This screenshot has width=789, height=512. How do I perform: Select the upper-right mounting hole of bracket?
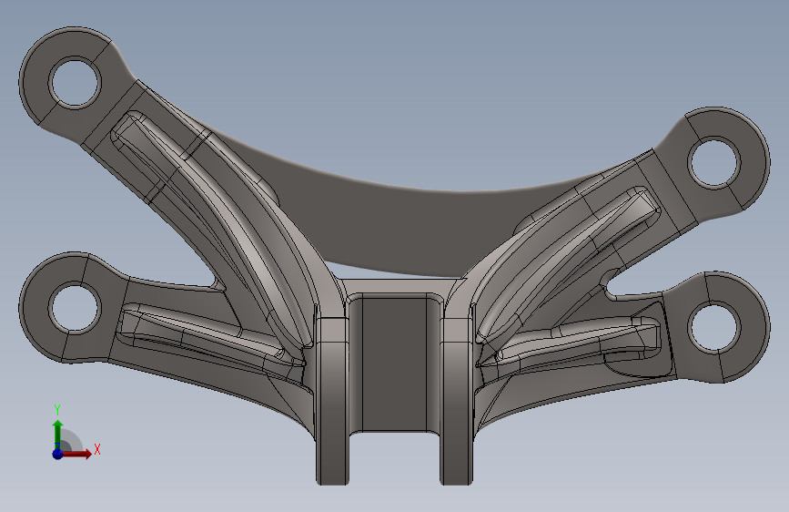coord(714,163)
